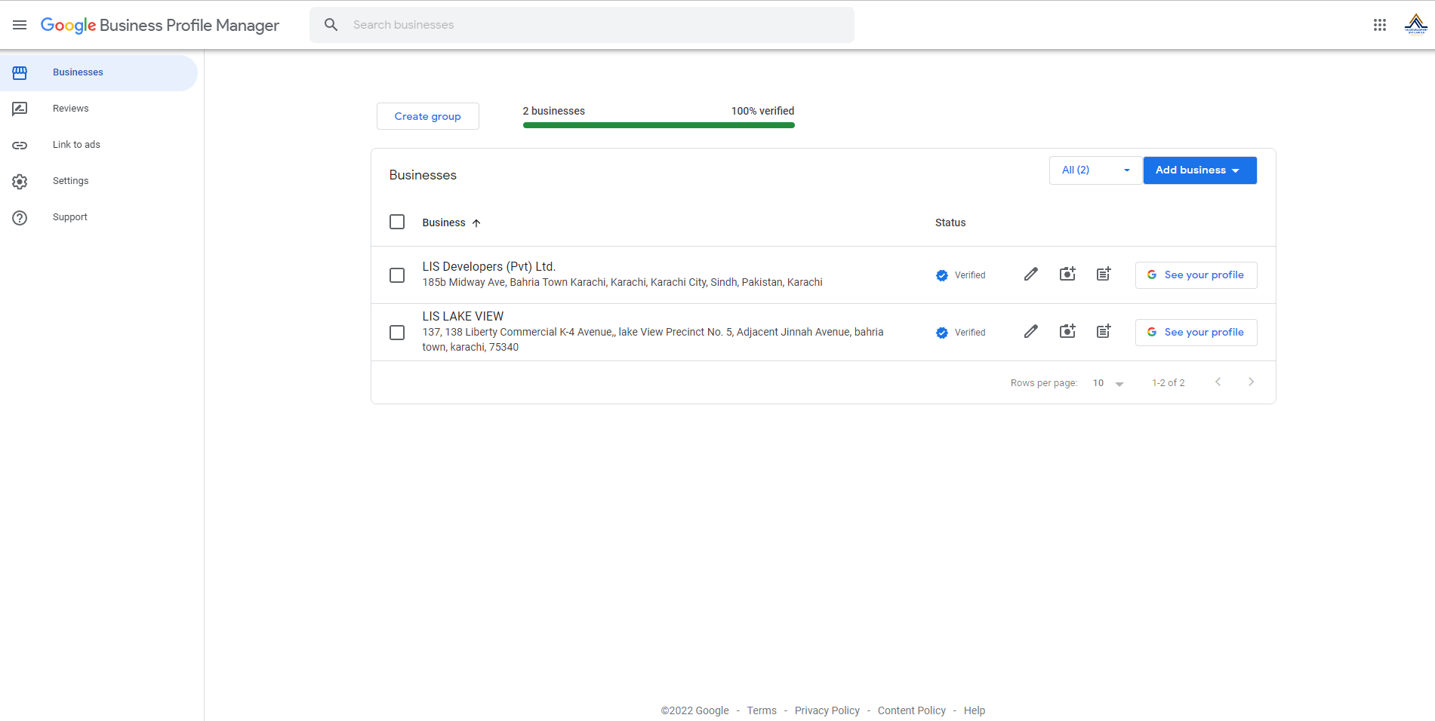Add photo for LIS Developers (Pvt) Ltd.
The image size is (1435, 721).
[1067, 274]
